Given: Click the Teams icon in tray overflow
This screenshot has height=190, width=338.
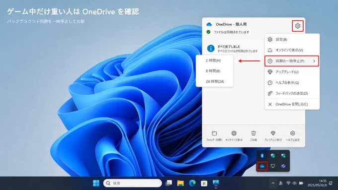Looking at the screenshot, I should (x=283, y=166).
